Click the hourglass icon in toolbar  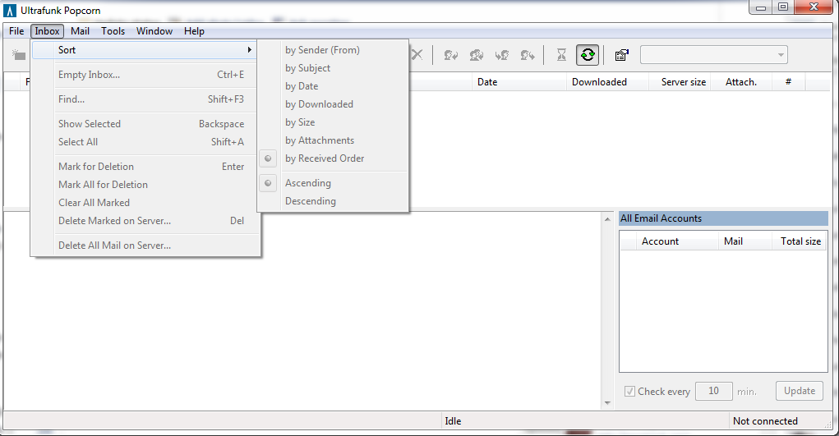click(x=561, y=55)
